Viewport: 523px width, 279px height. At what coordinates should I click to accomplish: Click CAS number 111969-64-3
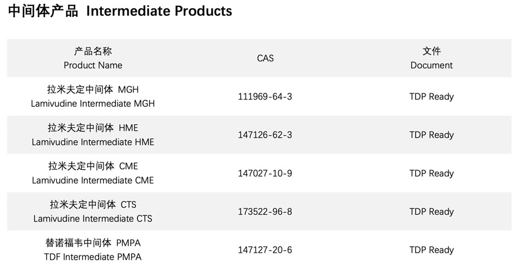click(265, 96)
